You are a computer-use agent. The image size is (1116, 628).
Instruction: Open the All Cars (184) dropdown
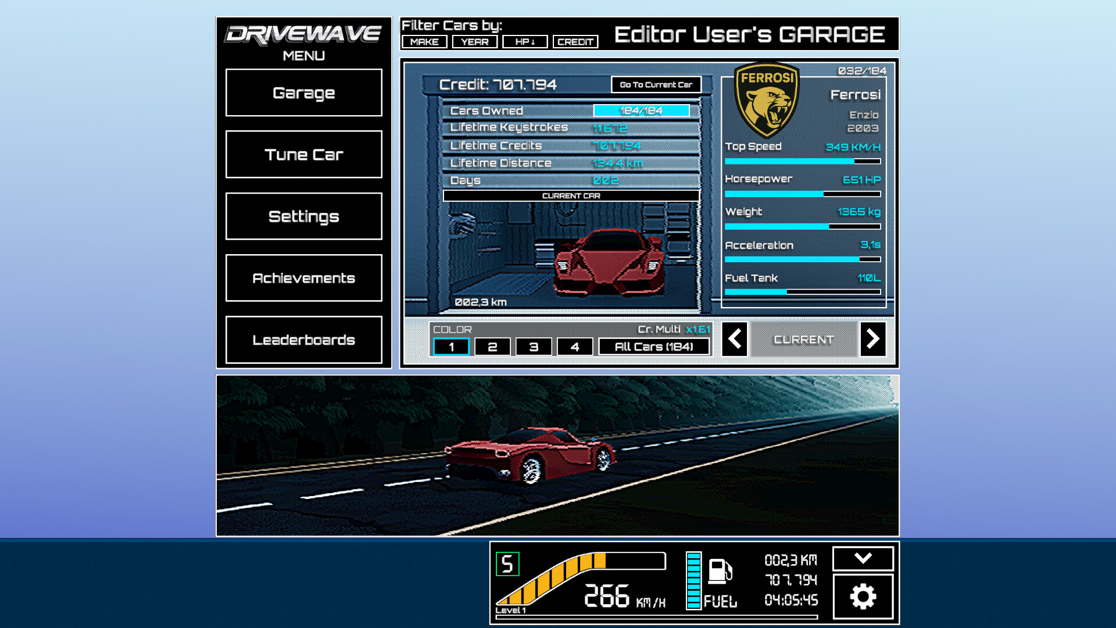[653, 346]
